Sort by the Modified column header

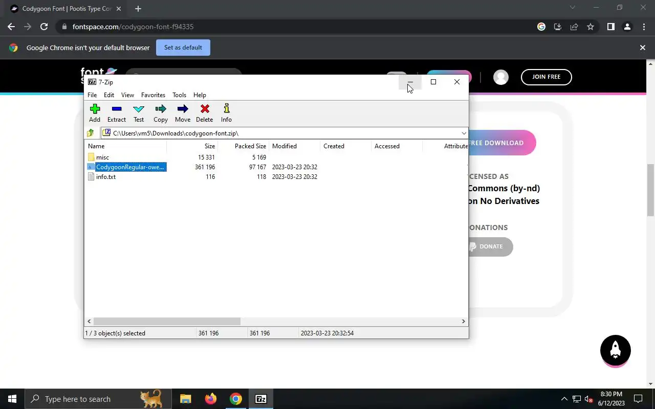click(295, 146)
